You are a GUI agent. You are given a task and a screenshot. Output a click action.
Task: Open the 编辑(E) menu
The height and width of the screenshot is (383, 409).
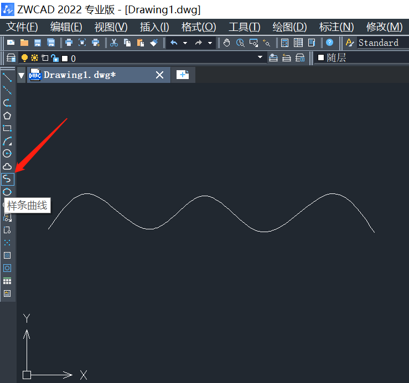(x=66, y=27)
